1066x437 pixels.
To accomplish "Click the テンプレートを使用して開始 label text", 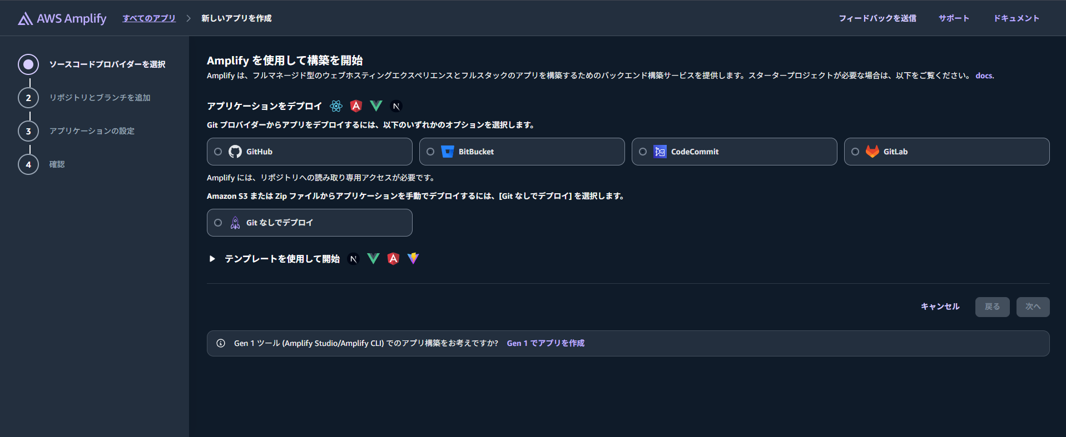I will coord(282,259).
